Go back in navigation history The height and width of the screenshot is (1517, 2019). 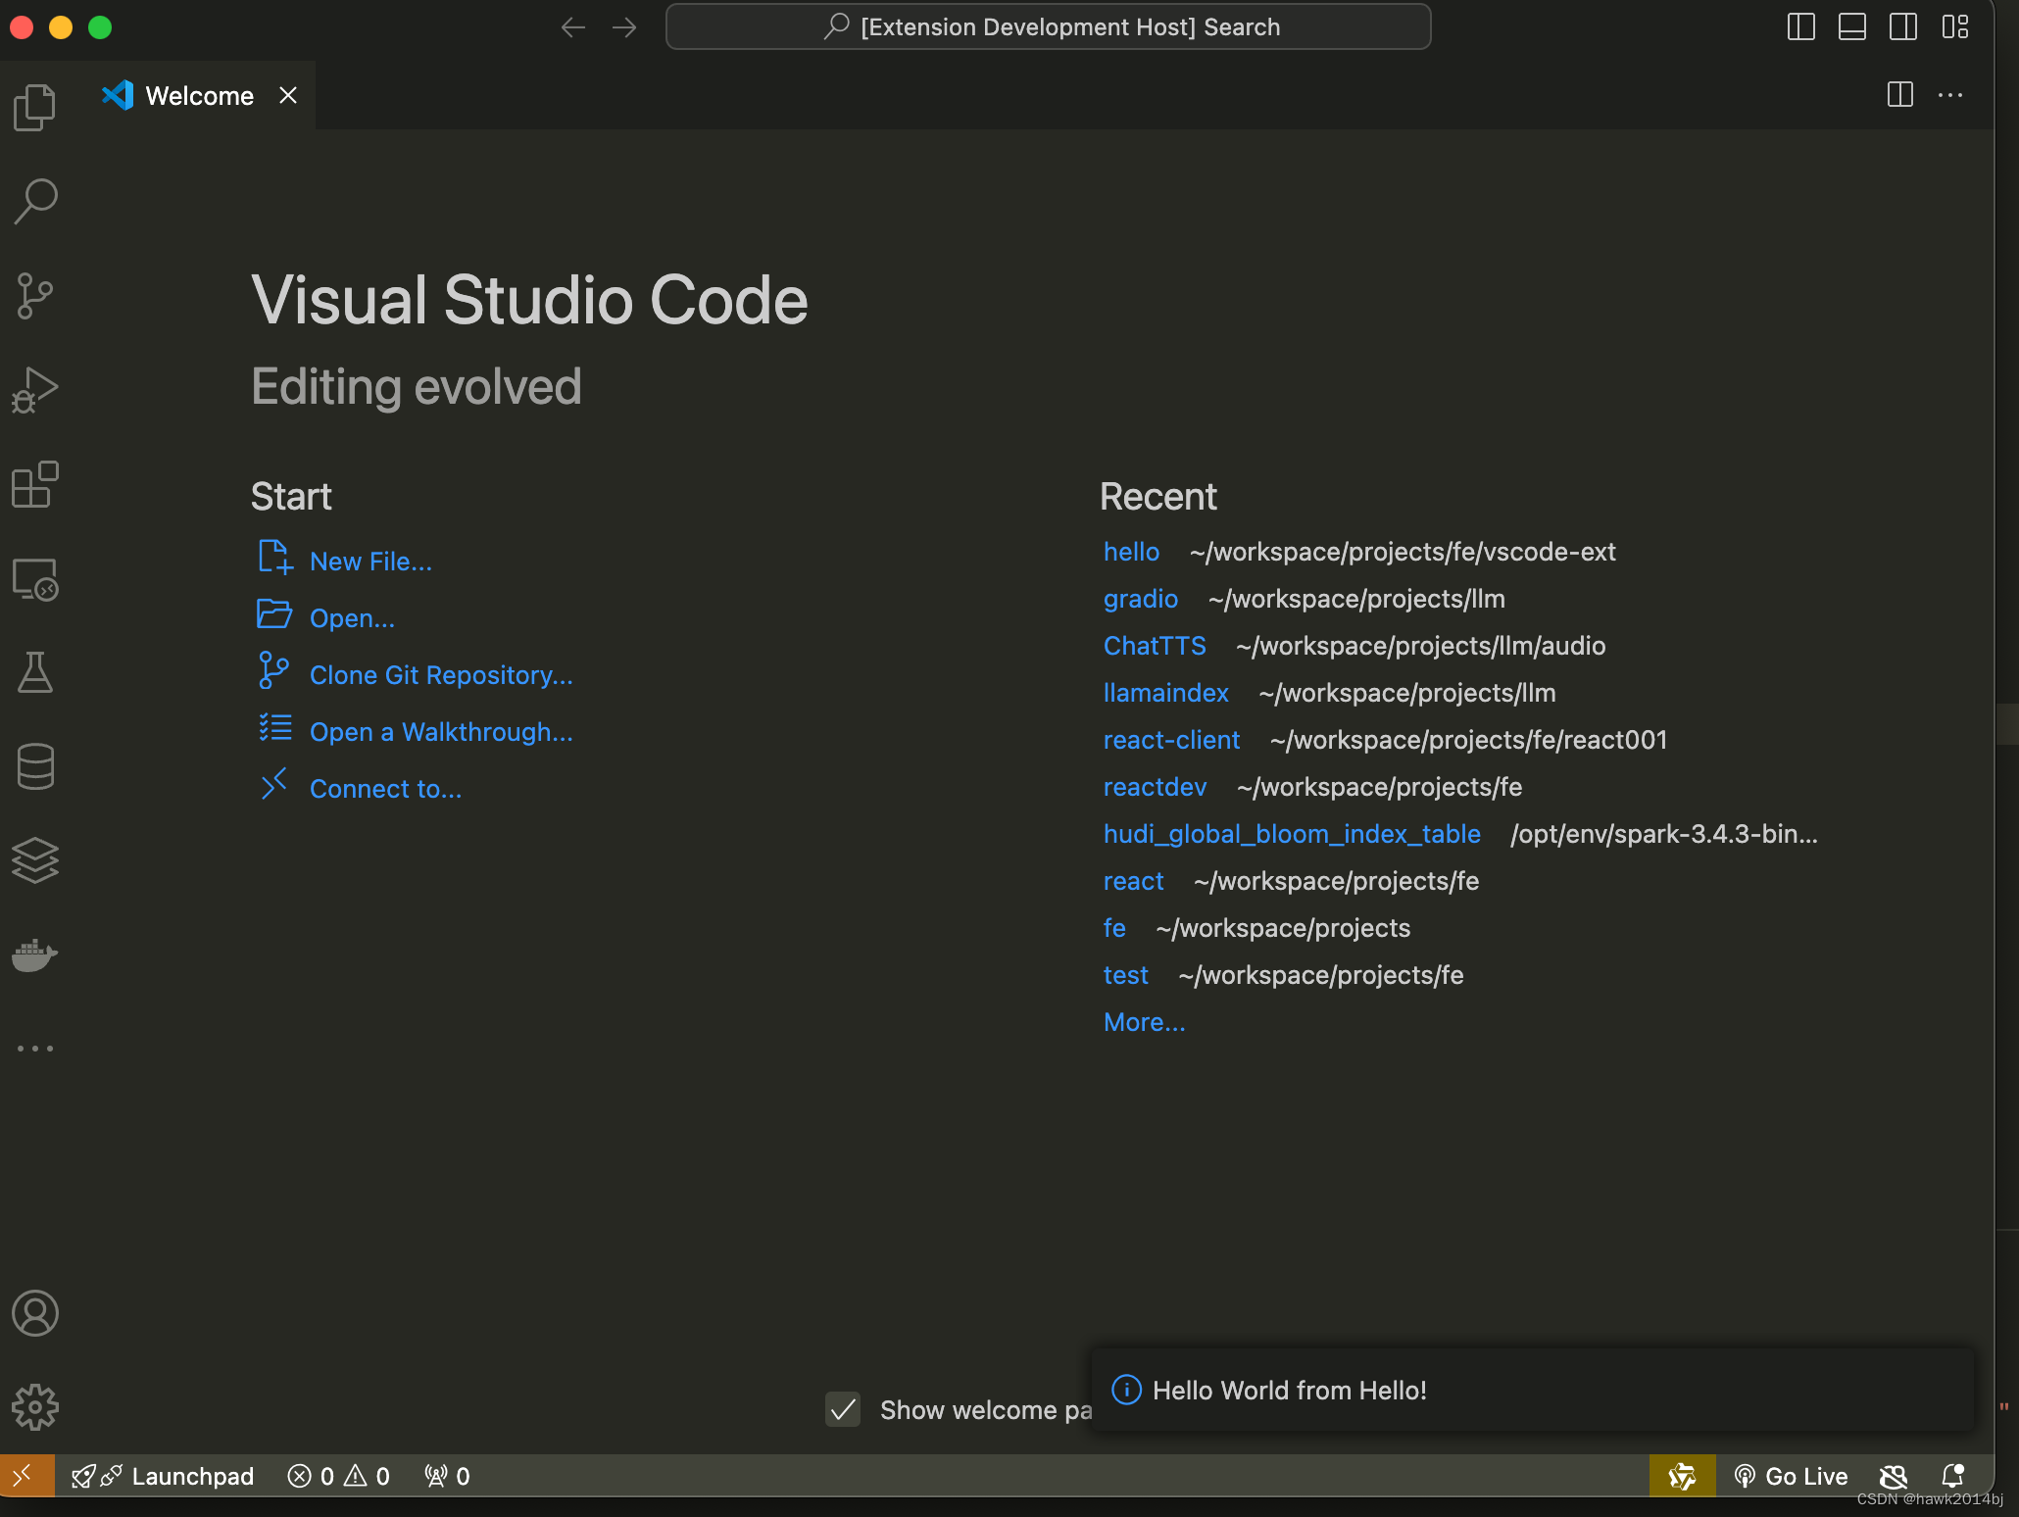[x=573, y=27]
